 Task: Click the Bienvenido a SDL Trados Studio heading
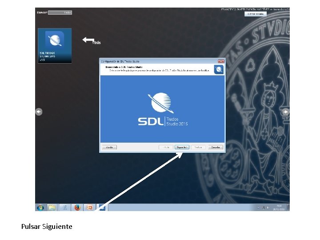(124, 67)
